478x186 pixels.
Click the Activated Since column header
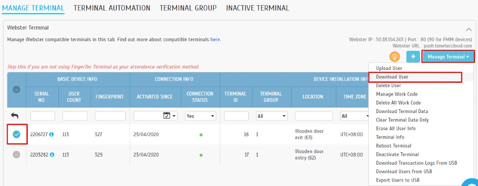155,97
